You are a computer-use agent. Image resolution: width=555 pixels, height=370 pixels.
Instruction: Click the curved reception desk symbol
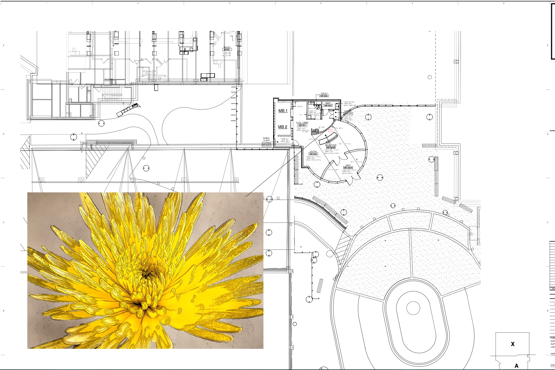tap(328, 138)
